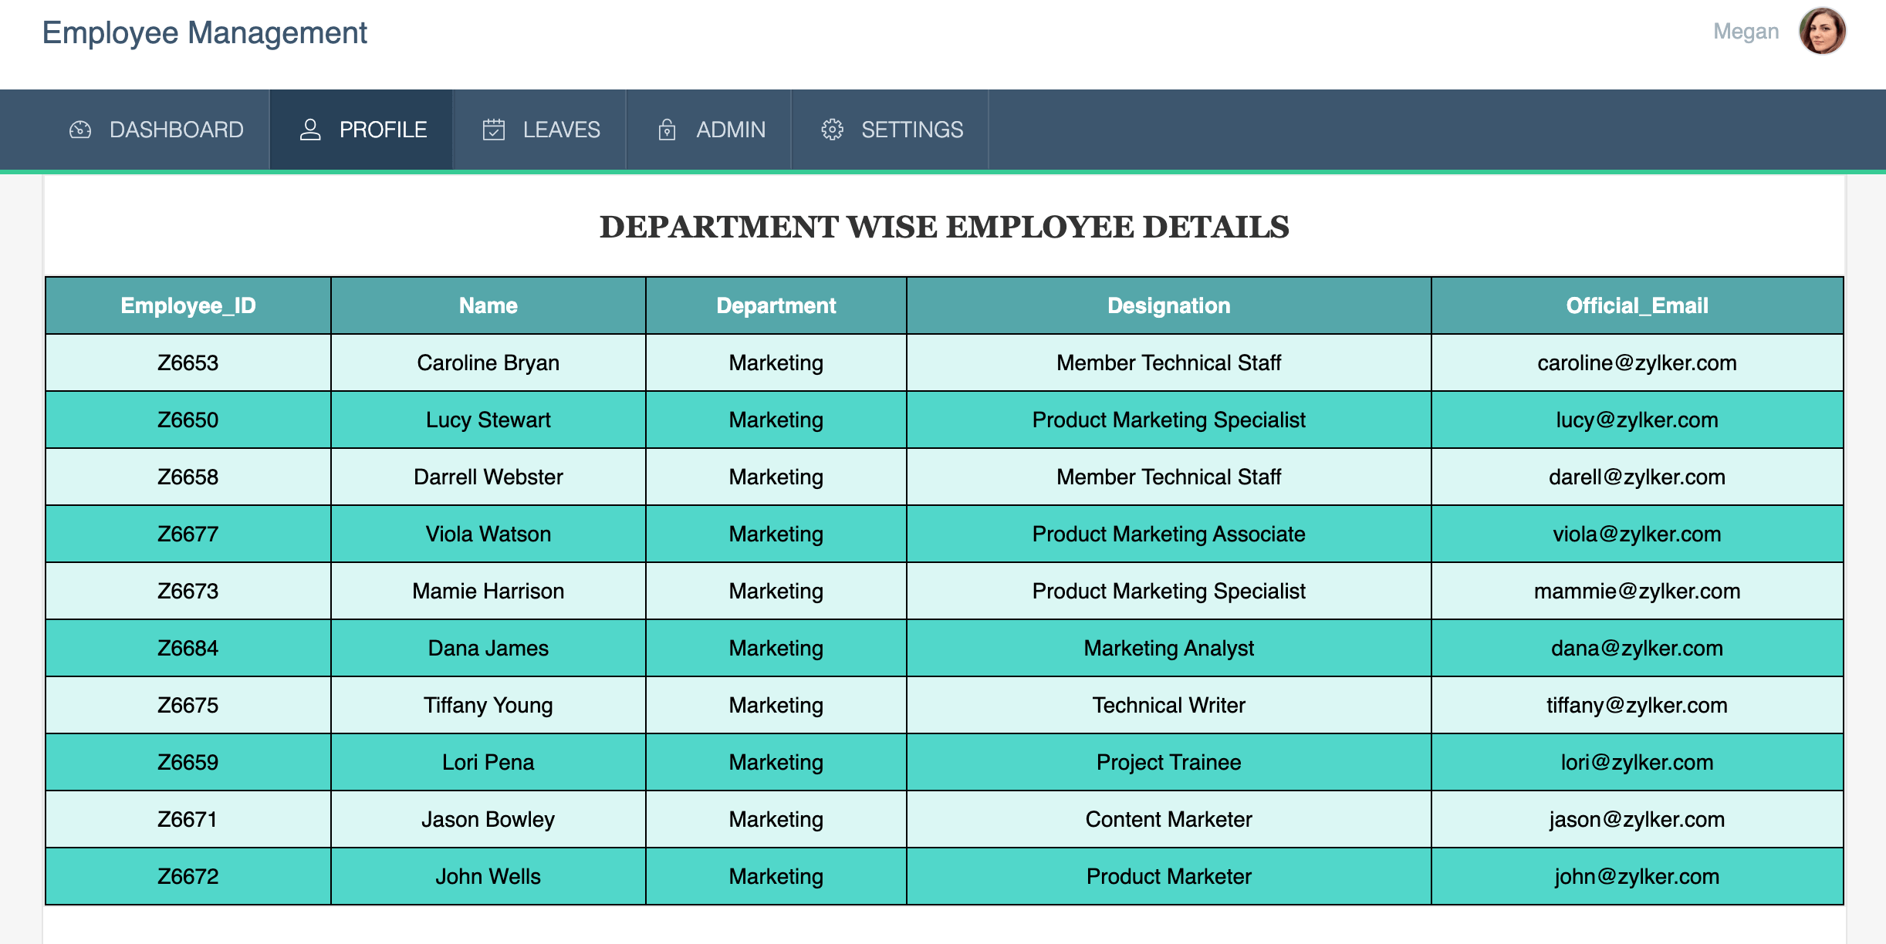Click the Technical Writer designation cell
The height and width of the screenshot is (944, 1886).
point(1168,705)
